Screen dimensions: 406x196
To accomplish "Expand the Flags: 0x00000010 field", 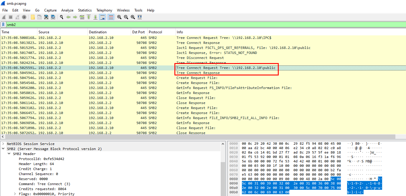I will (15, 194).
